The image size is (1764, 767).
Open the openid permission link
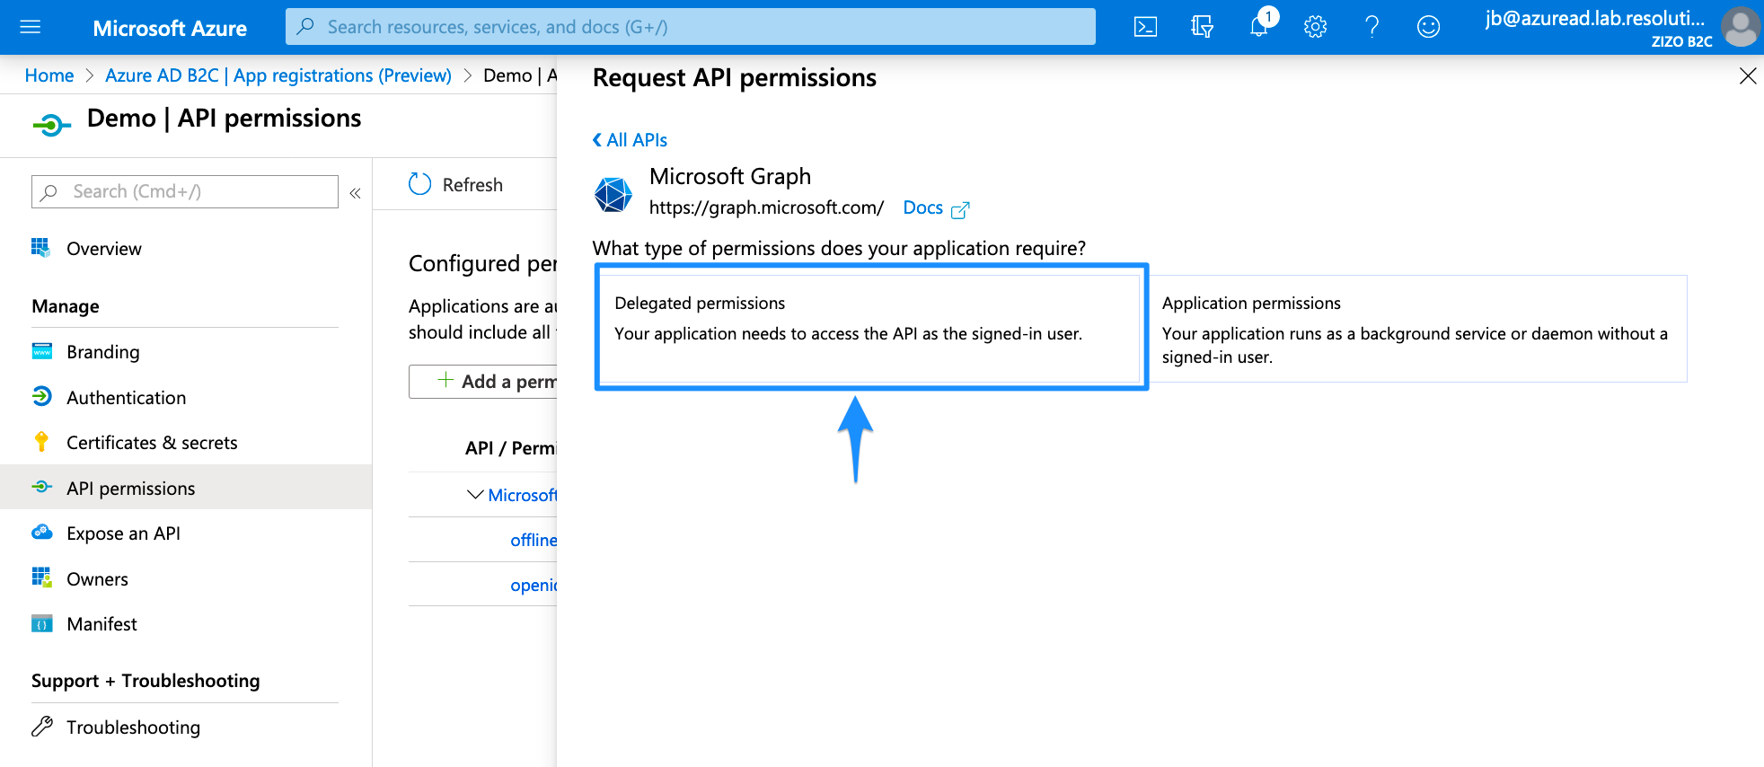pos(534,585)
